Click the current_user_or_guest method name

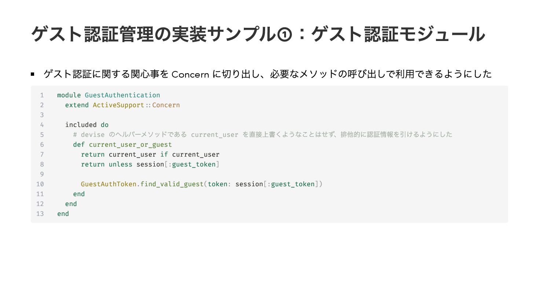tap(131, 145)
